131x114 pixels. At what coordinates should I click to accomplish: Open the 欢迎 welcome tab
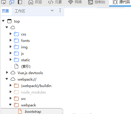35,2
